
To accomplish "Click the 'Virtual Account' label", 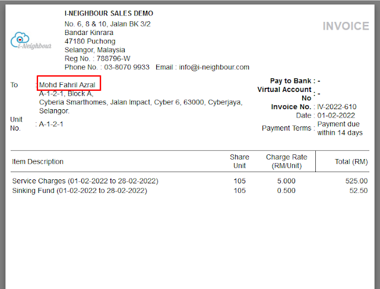I will (284, 90).
